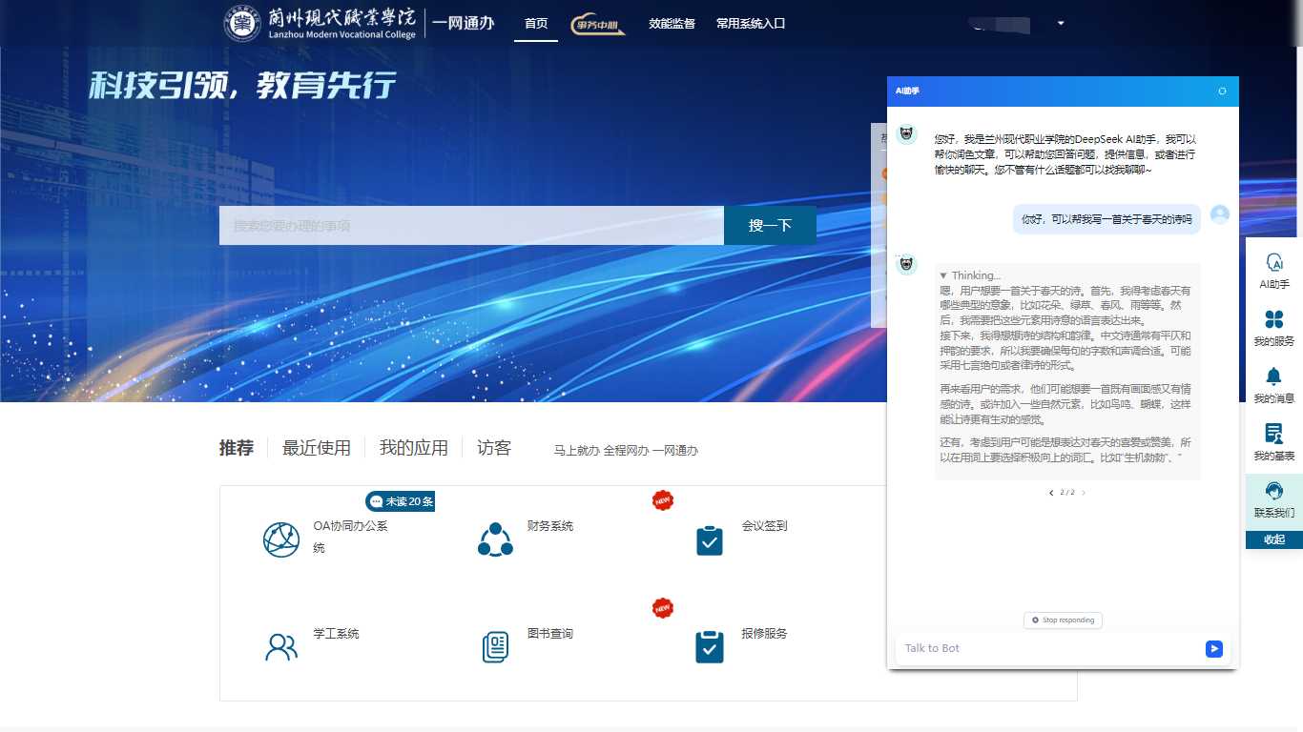Open the 报修服务 clipboard icon
1303x732 pixels.
(709, 647)
